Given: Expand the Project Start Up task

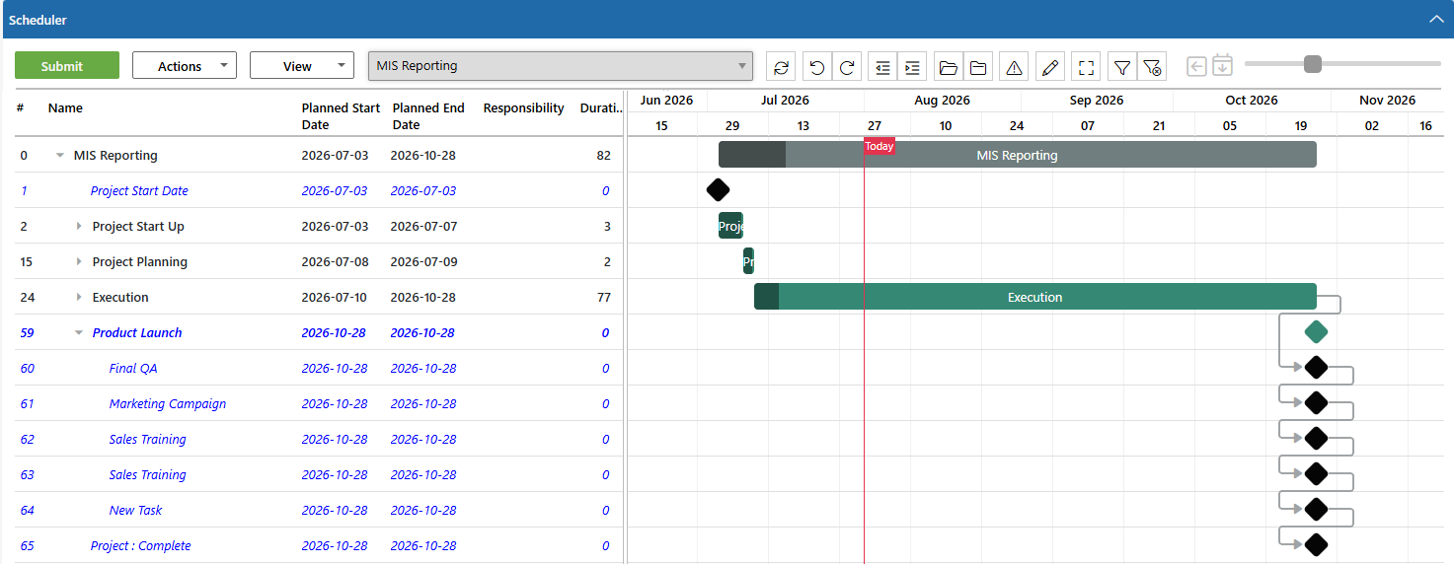Looking at the screenshot, I should point(79,227).
